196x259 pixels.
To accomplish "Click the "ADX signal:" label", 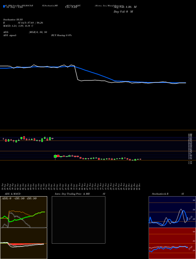I will click(x=10, y=35).
